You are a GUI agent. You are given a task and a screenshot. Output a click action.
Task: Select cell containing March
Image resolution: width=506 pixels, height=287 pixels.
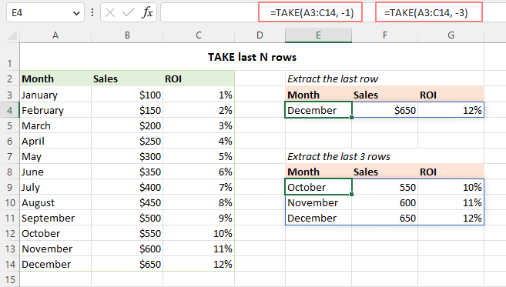click(x=55, y=125)
